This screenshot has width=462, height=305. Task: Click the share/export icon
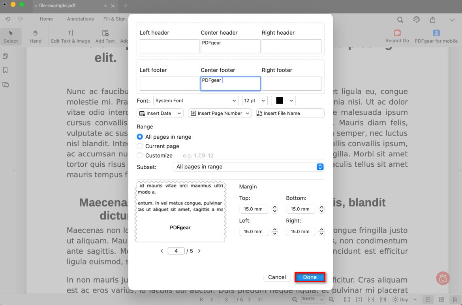[433, 20]
